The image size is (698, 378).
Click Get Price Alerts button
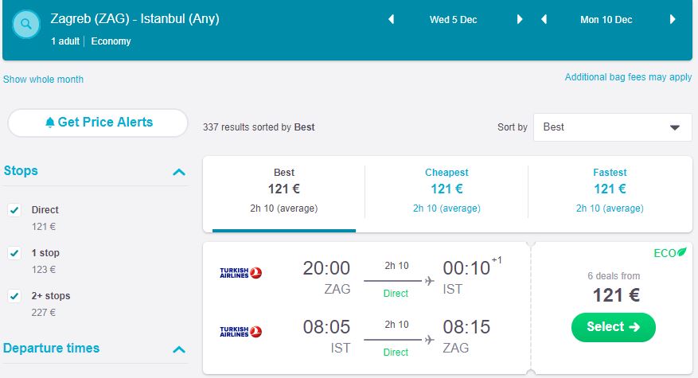pos(98,123)
